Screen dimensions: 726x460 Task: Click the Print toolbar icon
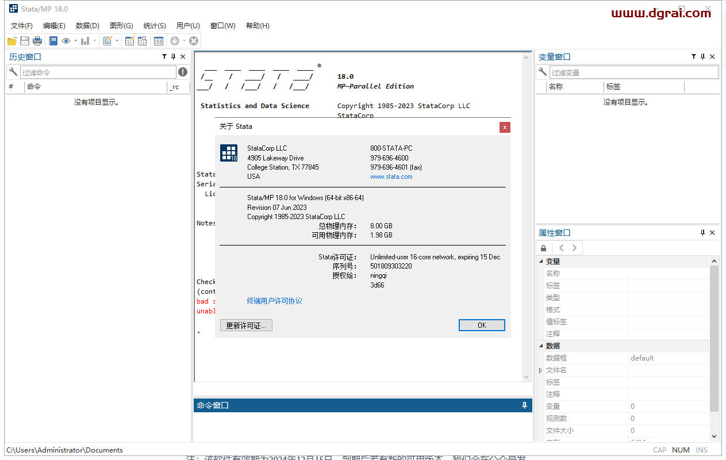click(x=37, y=41)
